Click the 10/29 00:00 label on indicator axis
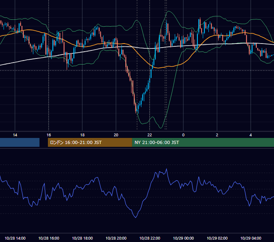Viewport: 274px width, 242px height. (x=183, y=238)
